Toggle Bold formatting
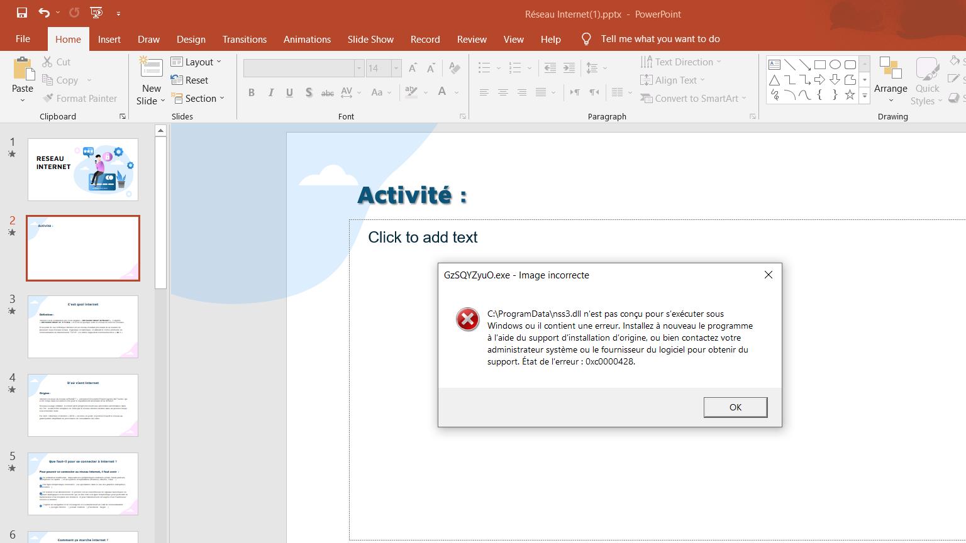The height and width of the screenshot is (543, 966). (252, 92)
